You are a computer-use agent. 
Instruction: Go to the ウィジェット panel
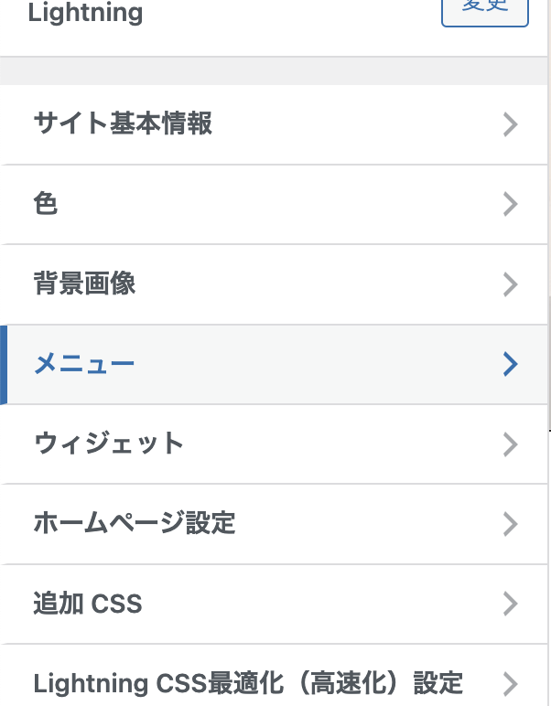pyautogui.click(x=109, y=444)
